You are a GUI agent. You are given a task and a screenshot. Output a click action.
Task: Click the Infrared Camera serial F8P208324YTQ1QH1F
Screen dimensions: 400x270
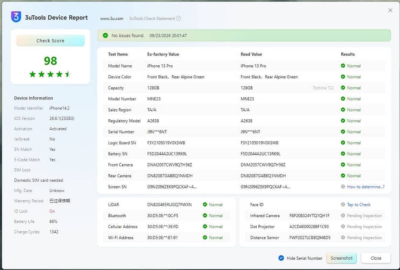(x=310, y=216)
